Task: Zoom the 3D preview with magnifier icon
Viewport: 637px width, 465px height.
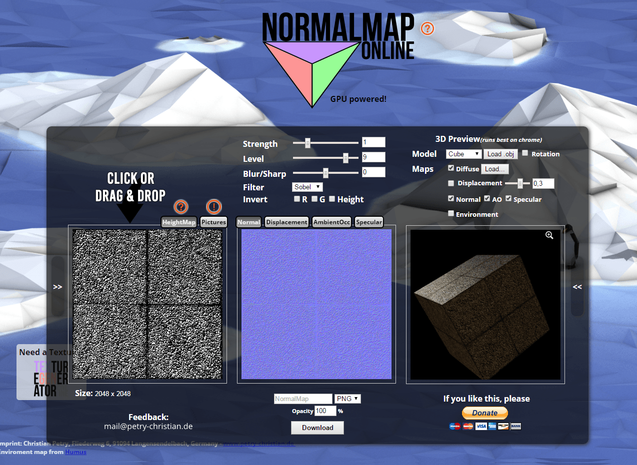Action: click(549, 235)
